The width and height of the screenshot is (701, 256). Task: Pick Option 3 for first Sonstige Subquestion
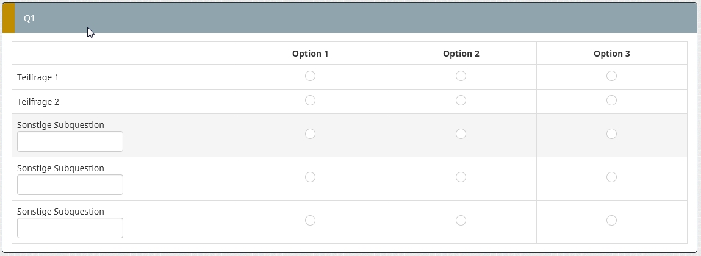pyautogui.click(x=611, y=134)
